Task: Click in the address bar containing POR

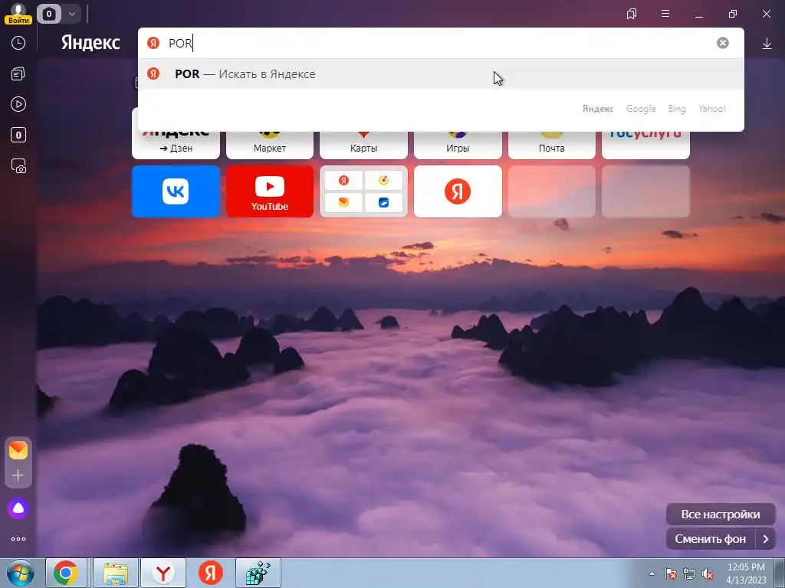Action: coord(441,43)
